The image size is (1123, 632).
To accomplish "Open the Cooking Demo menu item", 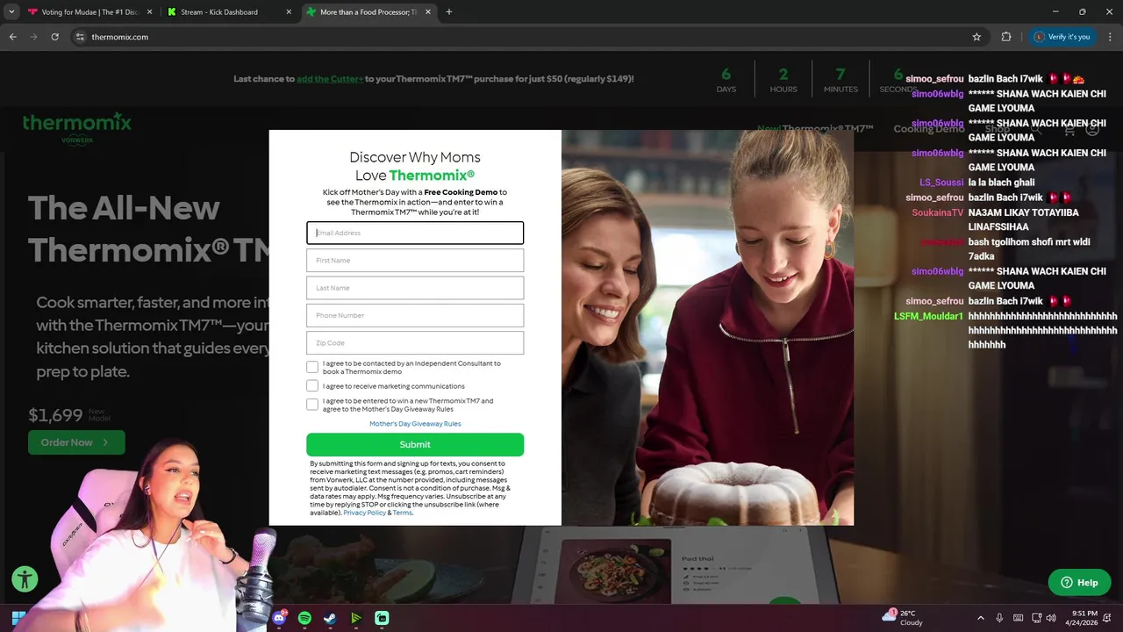I will [928, 129].
